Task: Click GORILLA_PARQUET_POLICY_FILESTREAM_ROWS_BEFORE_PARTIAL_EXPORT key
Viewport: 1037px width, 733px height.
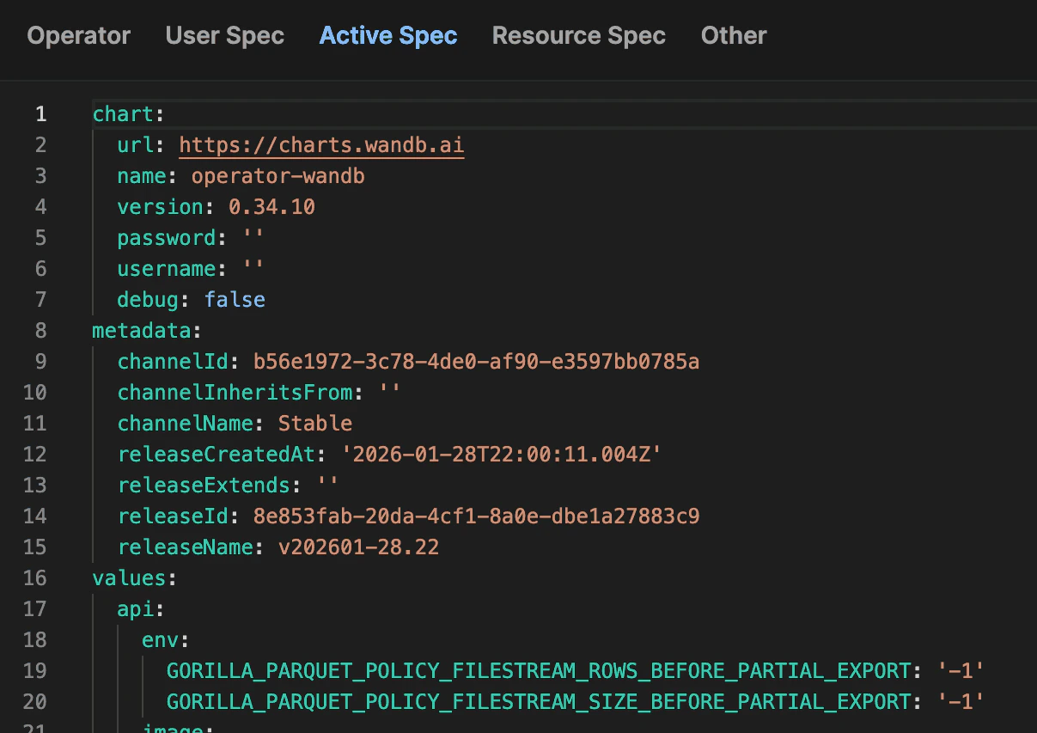Action: 538,671
